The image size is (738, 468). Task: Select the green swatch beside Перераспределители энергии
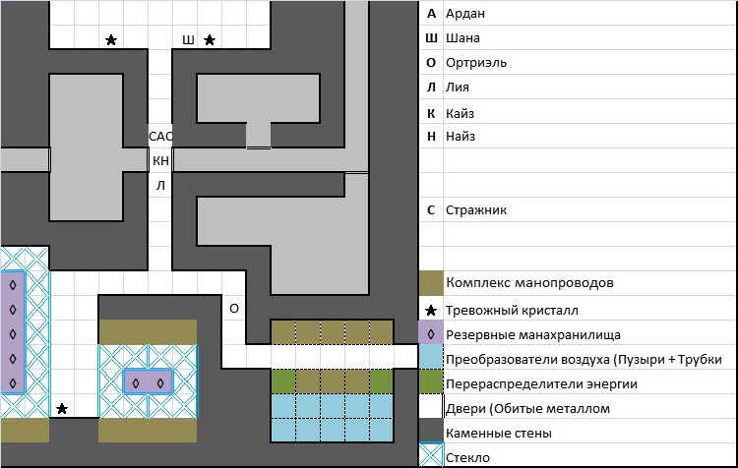pos(431,381)
